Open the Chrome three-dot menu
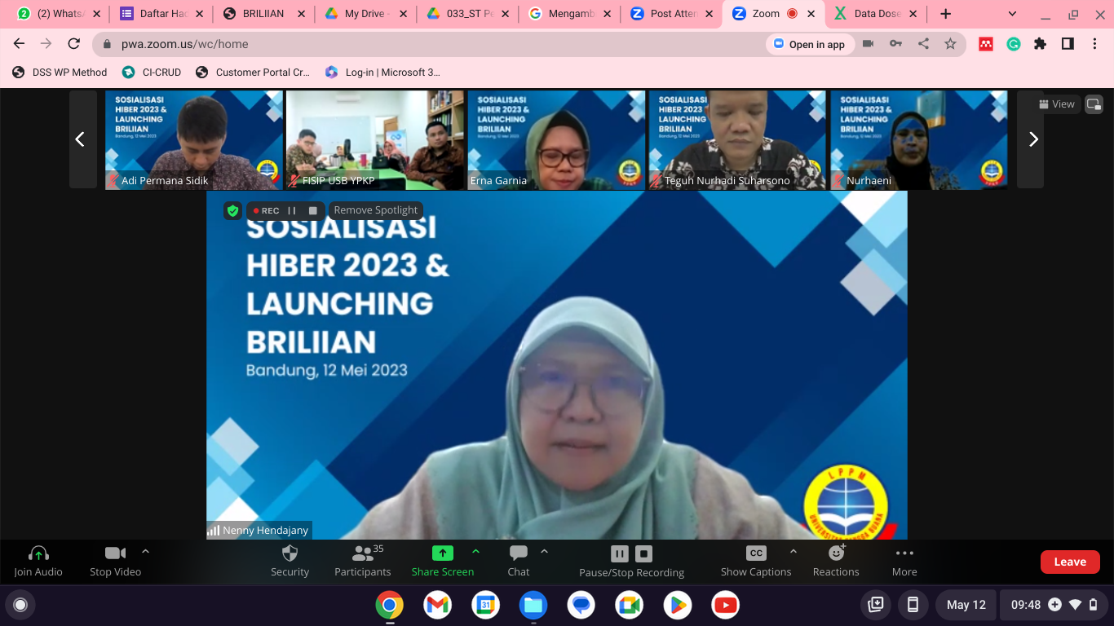1114x626 pixels. pos(1094,44)
